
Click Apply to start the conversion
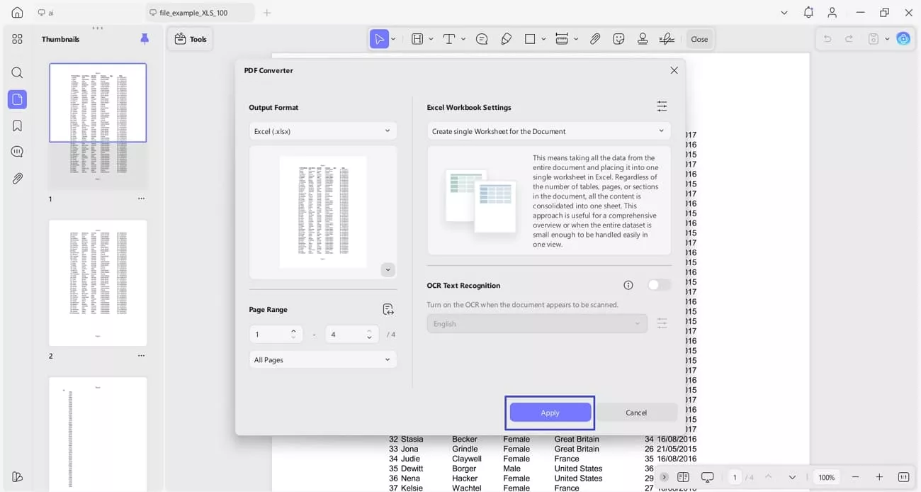(x=550, y=412)
